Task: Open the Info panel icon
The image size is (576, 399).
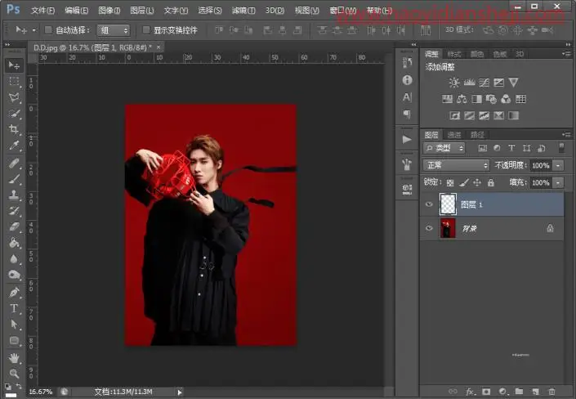Action: [407, 80]
